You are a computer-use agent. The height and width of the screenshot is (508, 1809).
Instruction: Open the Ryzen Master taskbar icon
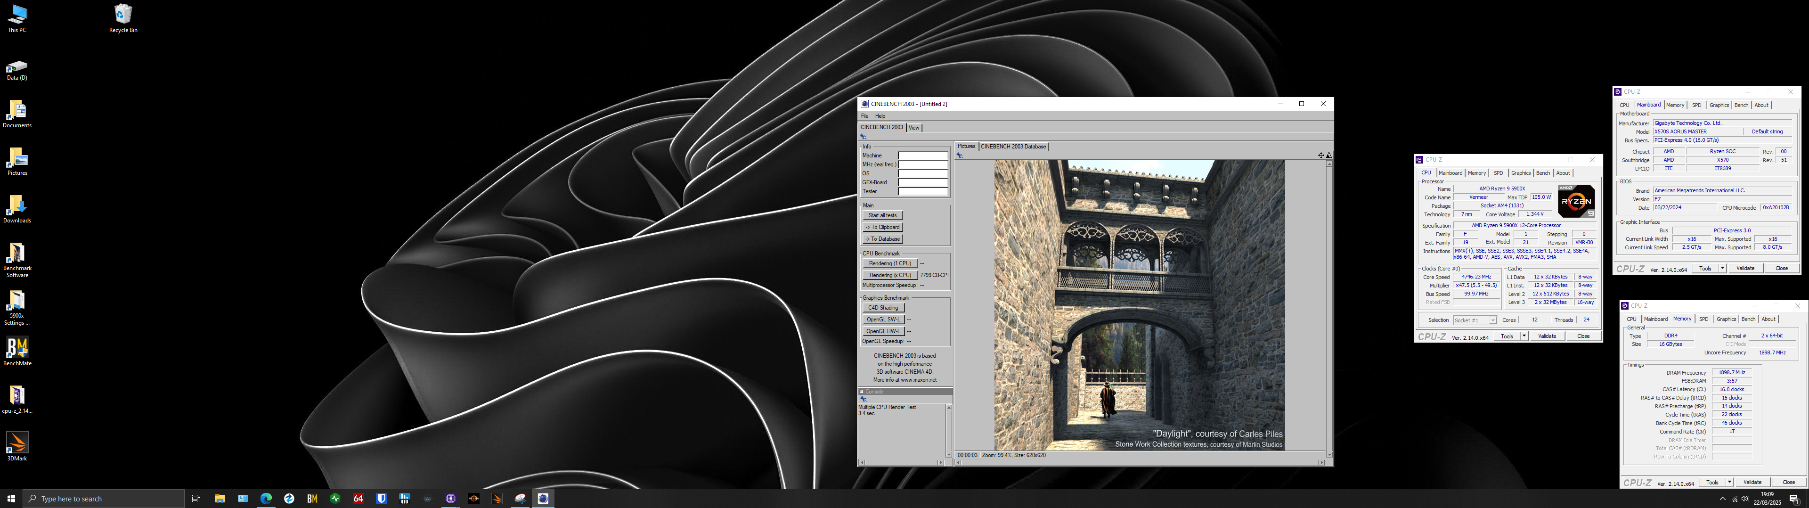pyautogui.click(x=474, y=499)
